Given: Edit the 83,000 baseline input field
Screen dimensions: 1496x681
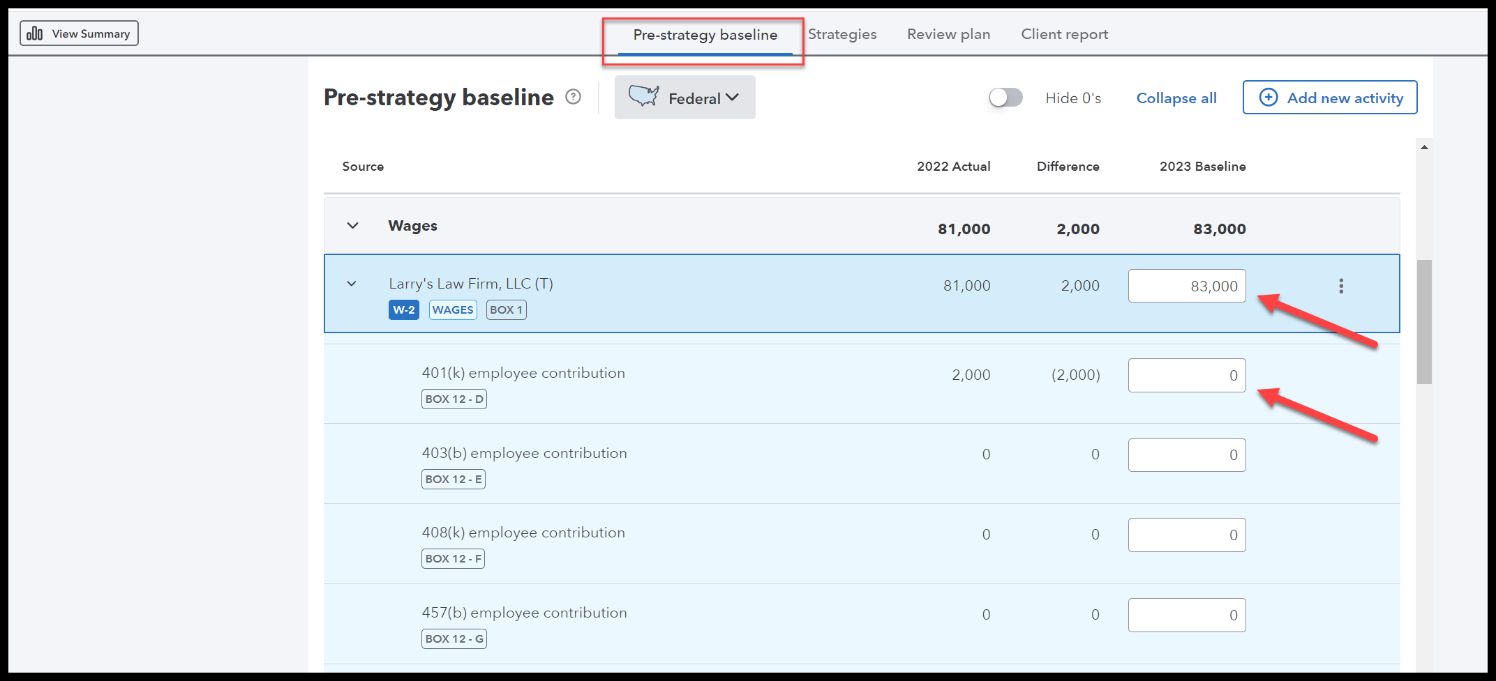Looking at the screenshot, I should tap(1186, 286).
